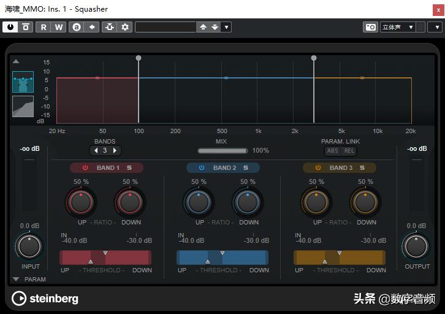445x314 pixels.
Task: Click Band 3 up threshold triangle handle
Action: pos(325,262)
